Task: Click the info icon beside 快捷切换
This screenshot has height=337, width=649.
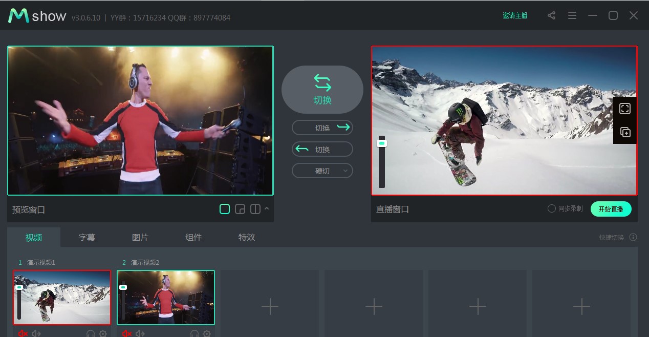Action: 633,237
